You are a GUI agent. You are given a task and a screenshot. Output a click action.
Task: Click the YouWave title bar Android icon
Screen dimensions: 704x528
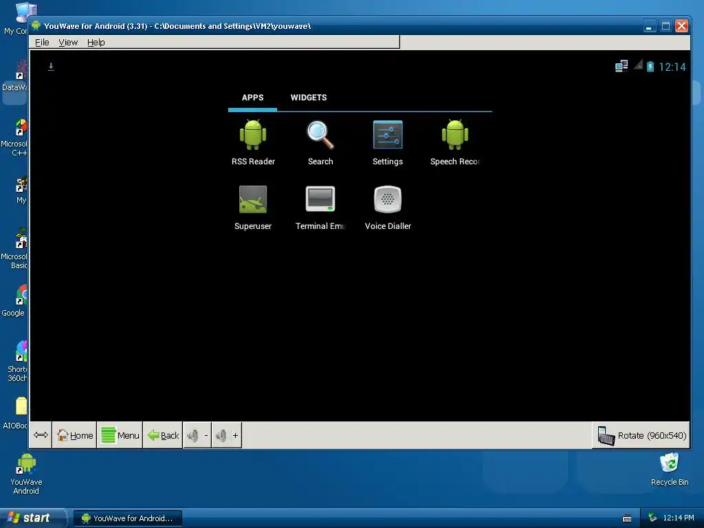coord(36,25)
